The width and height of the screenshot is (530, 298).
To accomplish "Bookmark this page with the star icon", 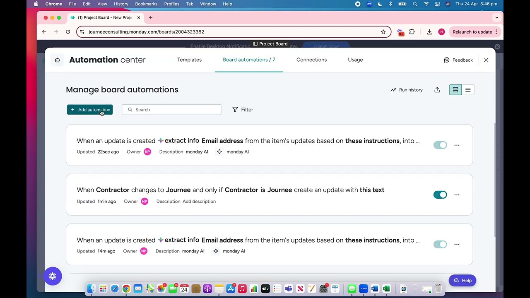I will (383, 32).
